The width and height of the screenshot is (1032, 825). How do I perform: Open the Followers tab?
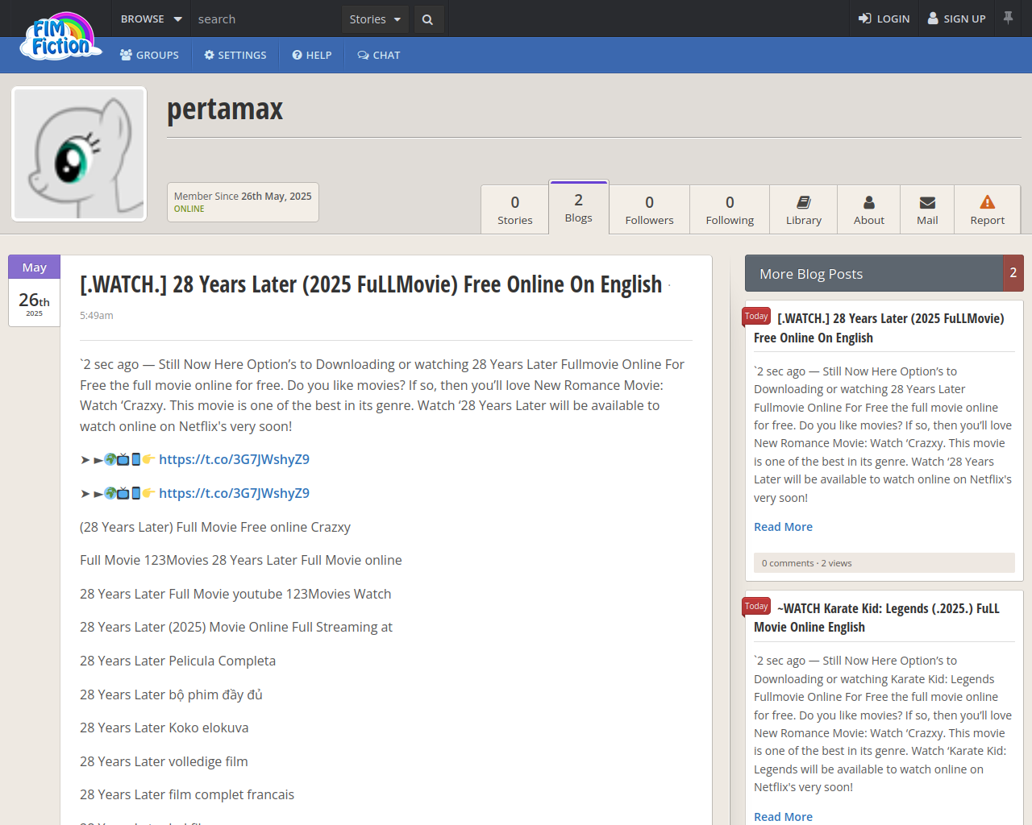tap(649, 210)
